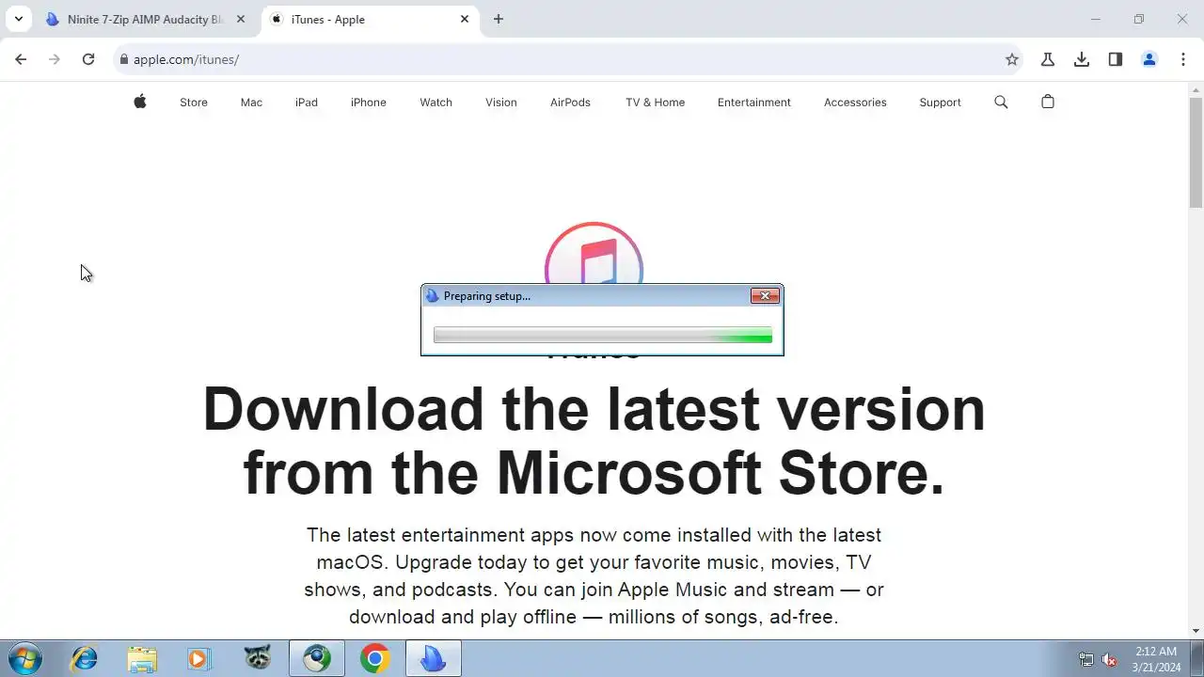Select the iTunes - Apple tab
Screen dimensions: 1204x677
click(x=369, y=19)
